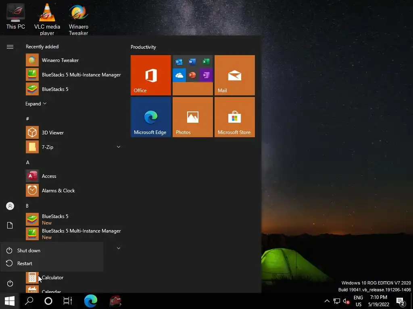Jump to letter index via # header
The height and width of the screenshot is (309, 413).
tap(27, 119)
